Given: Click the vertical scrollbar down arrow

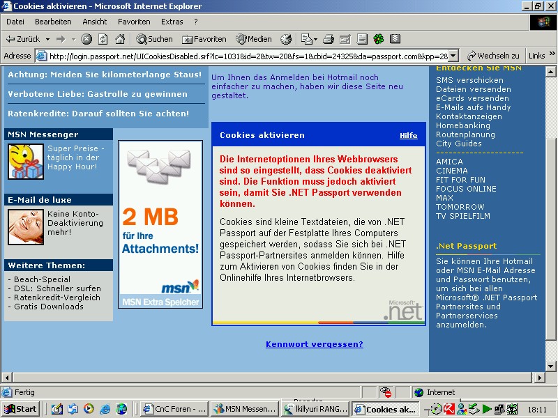Looking at the screenshot, I should [x=550, y=366].
